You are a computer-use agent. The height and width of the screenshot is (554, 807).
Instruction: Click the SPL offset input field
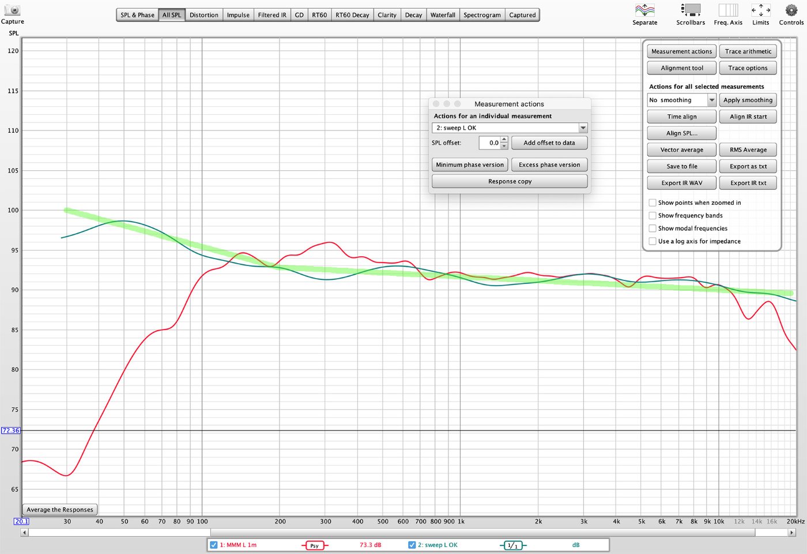pyautogui.click(x=489, y=143)
